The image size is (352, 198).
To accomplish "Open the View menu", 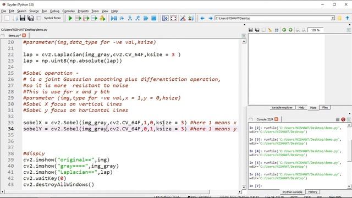I will [x=105, y=11].
